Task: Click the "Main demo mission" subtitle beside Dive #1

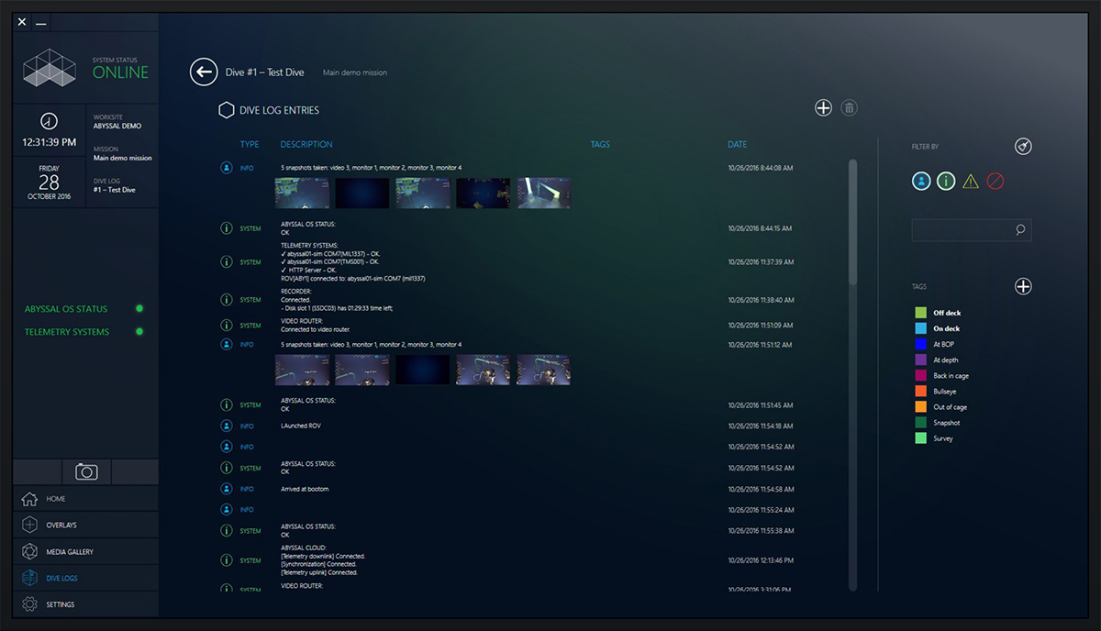Action: coord(355,72)
